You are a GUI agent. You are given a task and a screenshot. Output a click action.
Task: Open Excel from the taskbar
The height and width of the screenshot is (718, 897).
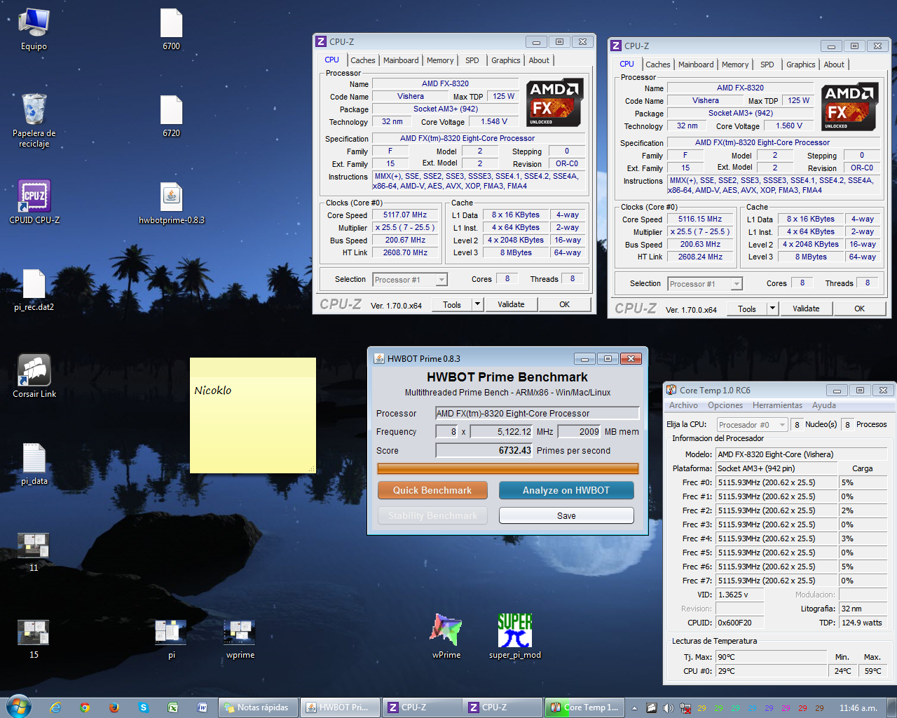(x=173, y=707)
